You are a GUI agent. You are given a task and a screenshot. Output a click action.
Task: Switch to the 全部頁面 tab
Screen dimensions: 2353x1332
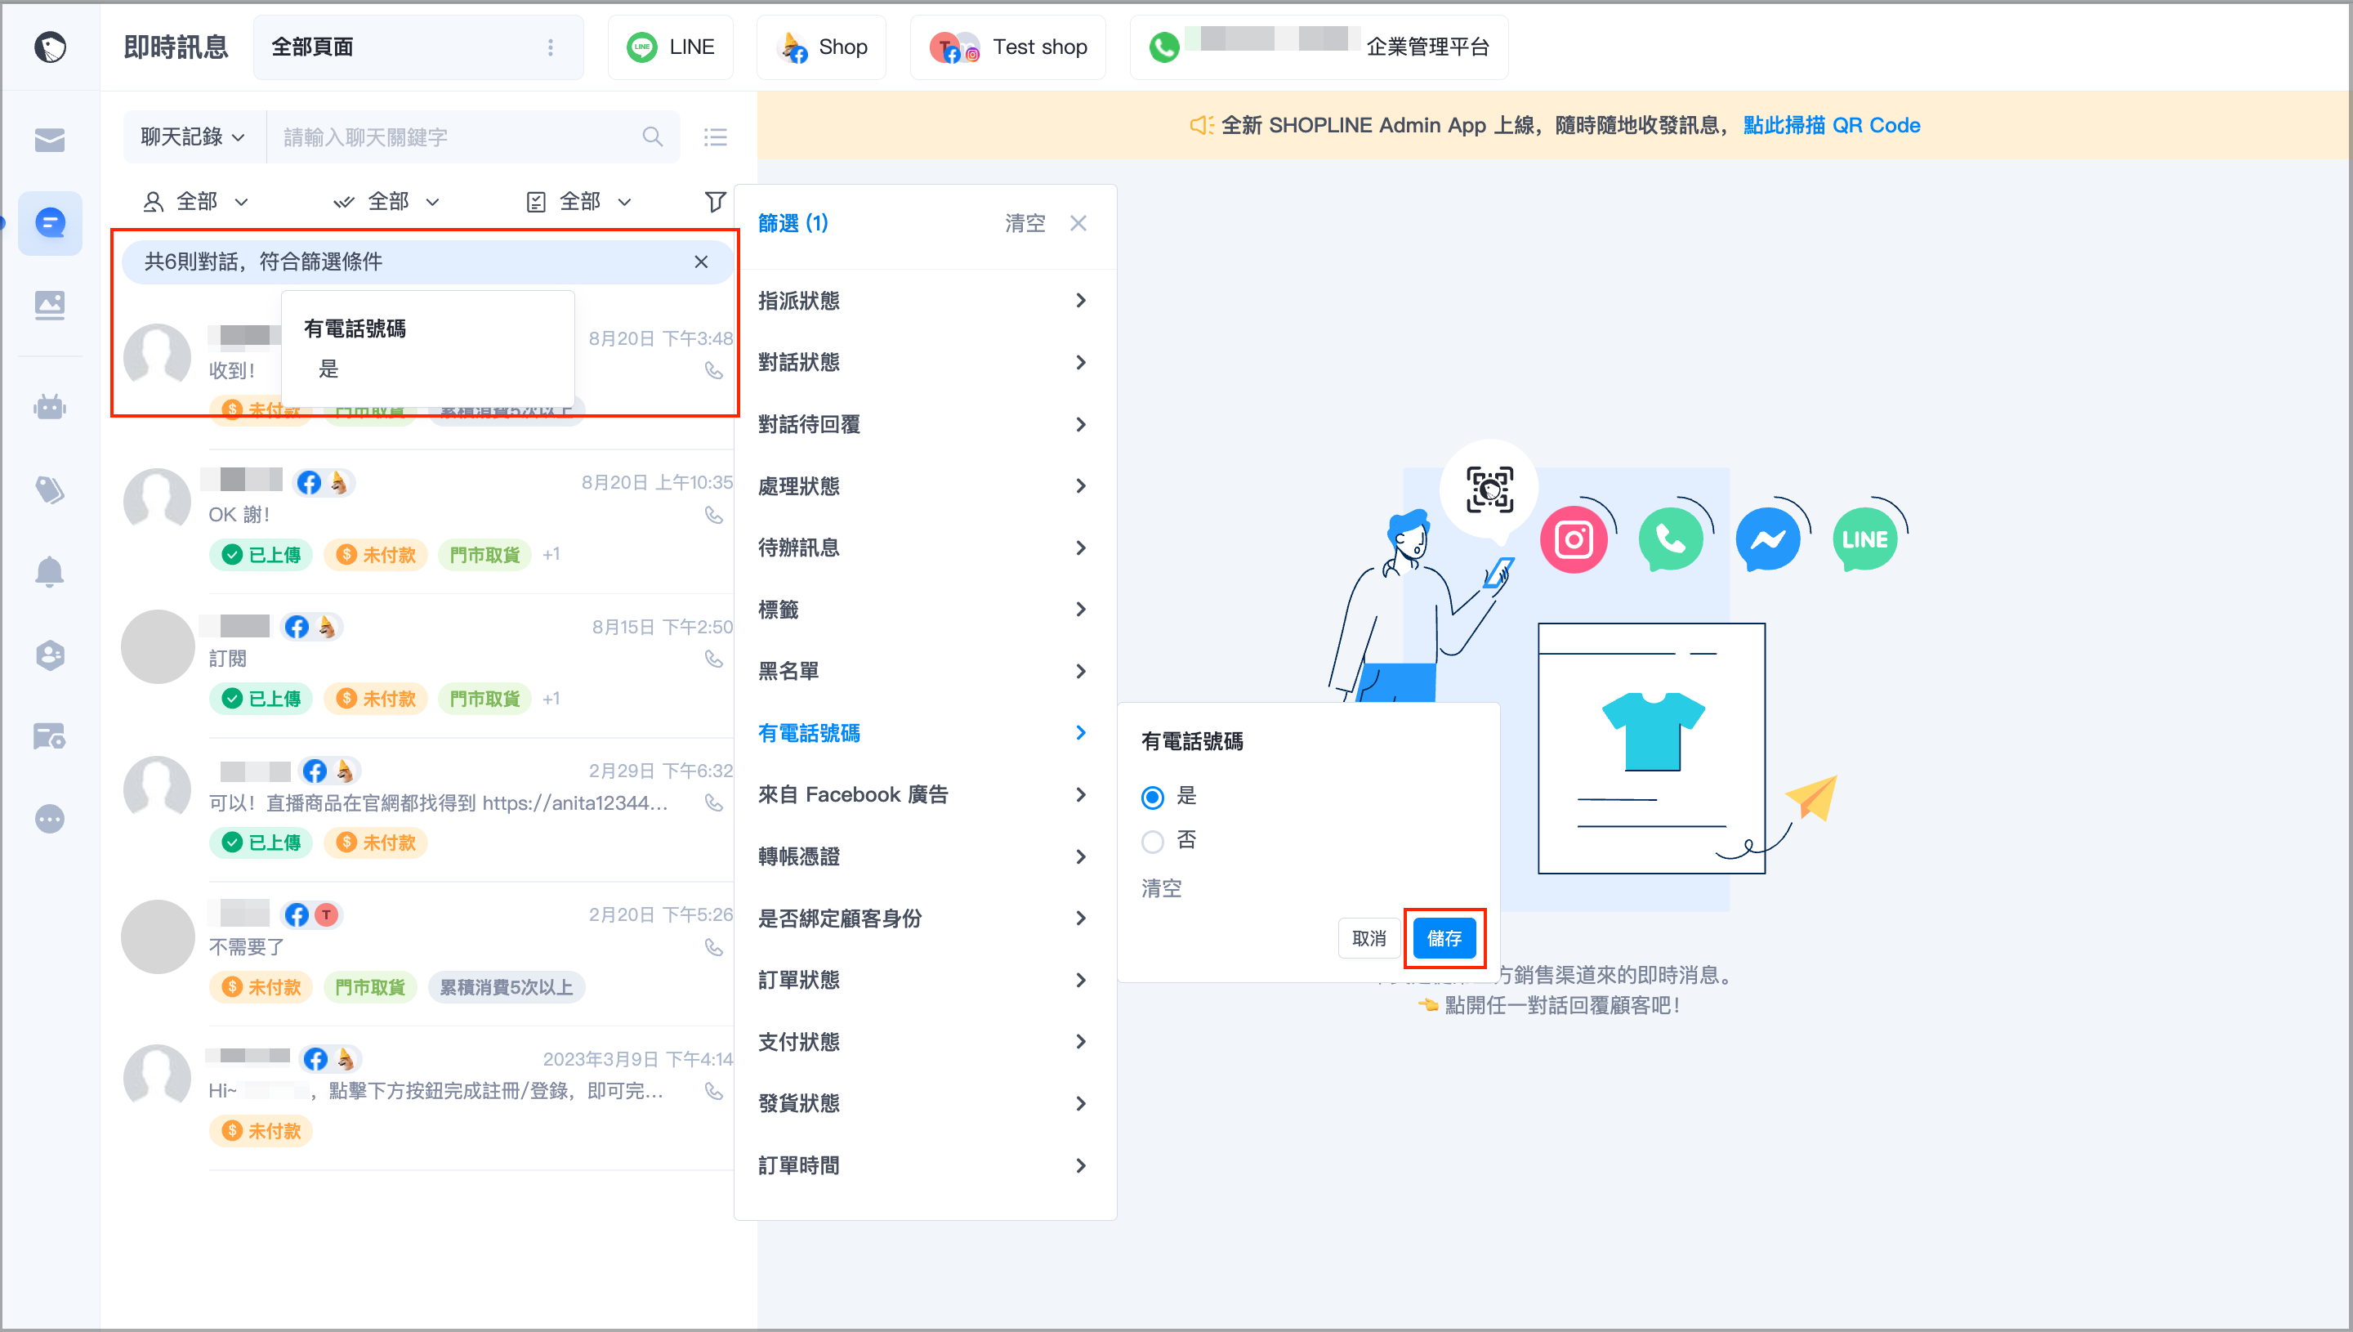pos(418,47)
